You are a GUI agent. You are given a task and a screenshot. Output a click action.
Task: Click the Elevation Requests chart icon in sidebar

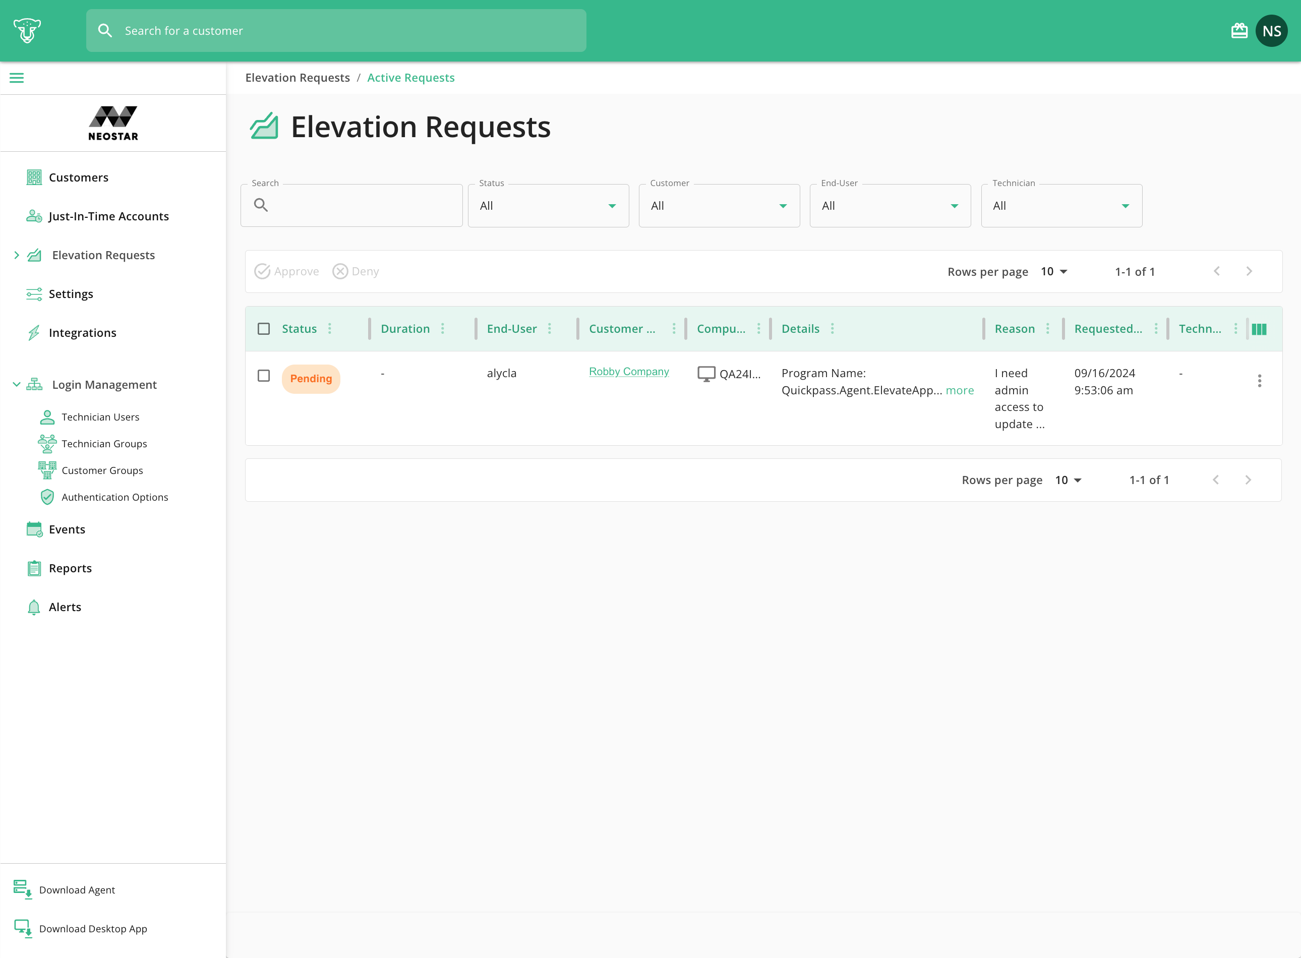click(34, 255)
